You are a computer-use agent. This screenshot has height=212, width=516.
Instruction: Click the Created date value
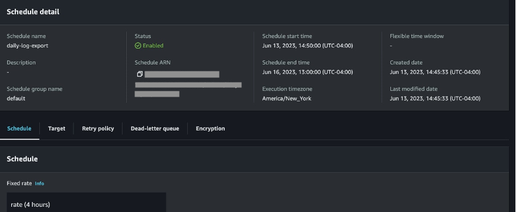coord(435,72)
